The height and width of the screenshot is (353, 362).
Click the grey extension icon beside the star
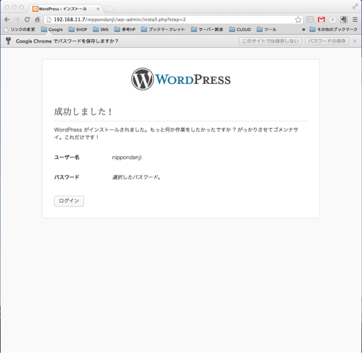click(310, 20)
